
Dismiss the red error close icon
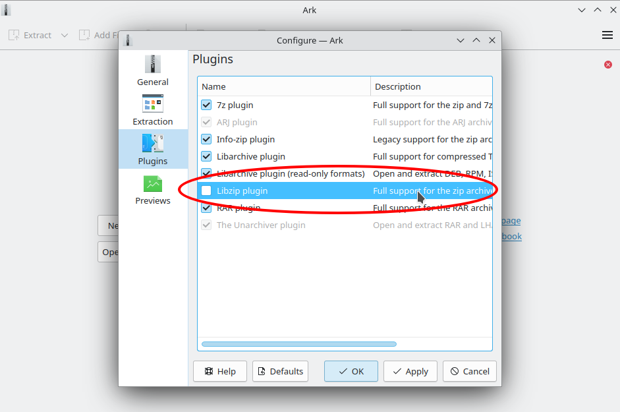(608, 65)
